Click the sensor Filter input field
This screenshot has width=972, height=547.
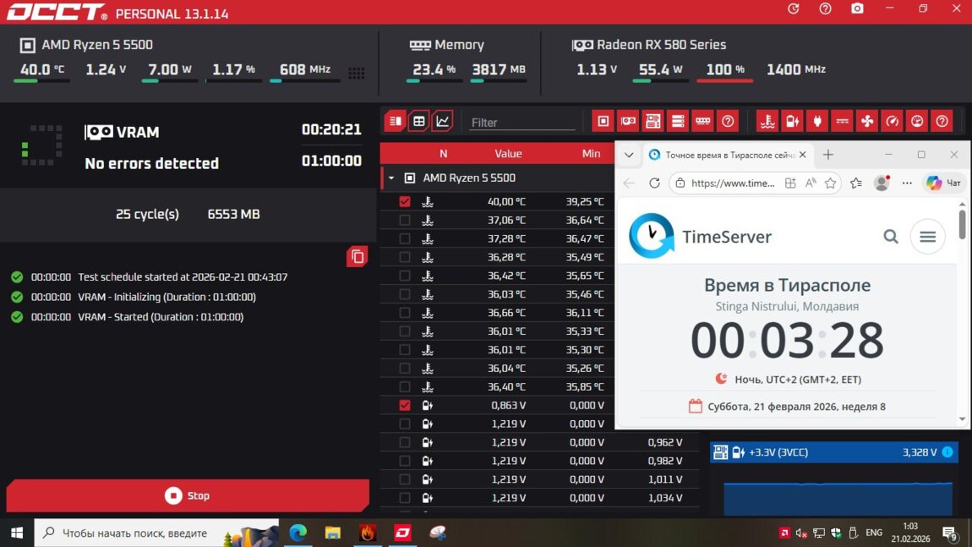tap(521, 123)
